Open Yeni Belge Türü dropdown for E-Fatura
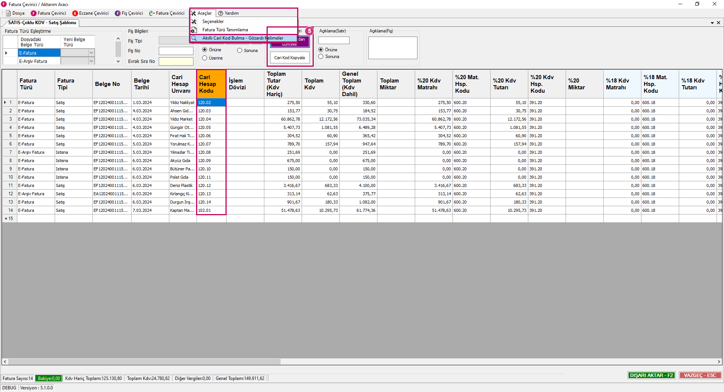 pyautogui.click(x=91, y=53)
